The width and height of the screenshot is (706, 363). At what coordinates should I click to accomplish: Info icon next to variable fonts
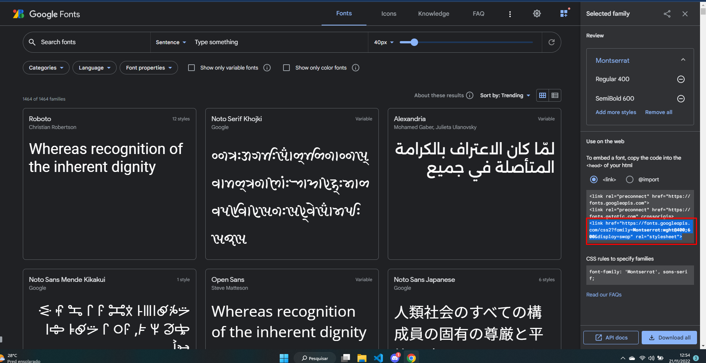point(267,68)
